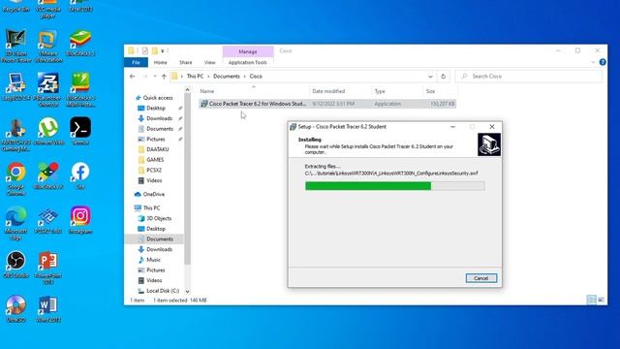Switch to the Home ribbon tab

tap(160, 62)
